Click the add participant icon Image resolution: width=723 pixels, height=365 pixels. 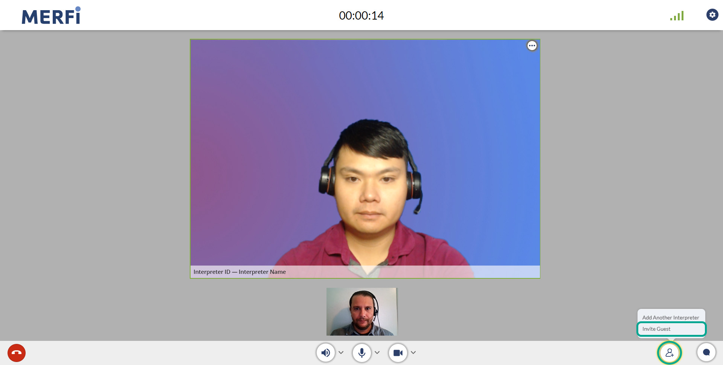(x=670, y=353)
